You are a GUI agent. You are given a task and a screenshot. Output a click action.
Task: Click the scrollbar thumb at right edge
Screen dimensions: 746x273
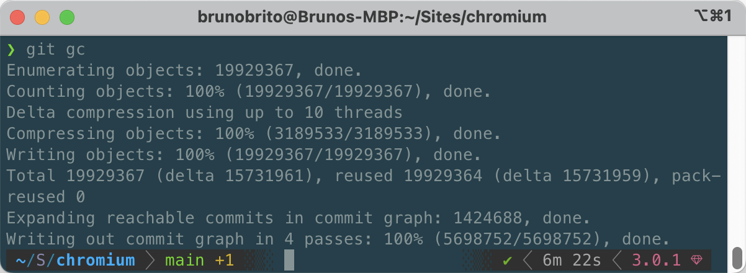point(737,256)
